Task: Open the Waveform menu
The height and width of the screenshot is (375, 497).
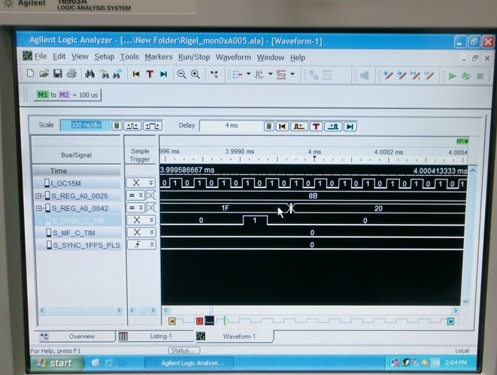Action: (x=233, y=57)
